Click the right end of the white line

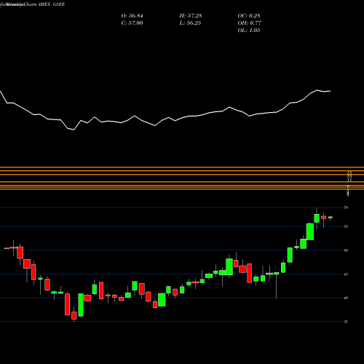(x=330, y=91)
